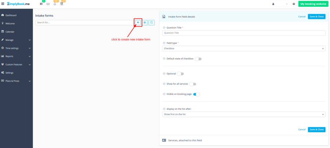The image size is (330, 148).
Task: Enable the Optional toggle
Action: 180,74
